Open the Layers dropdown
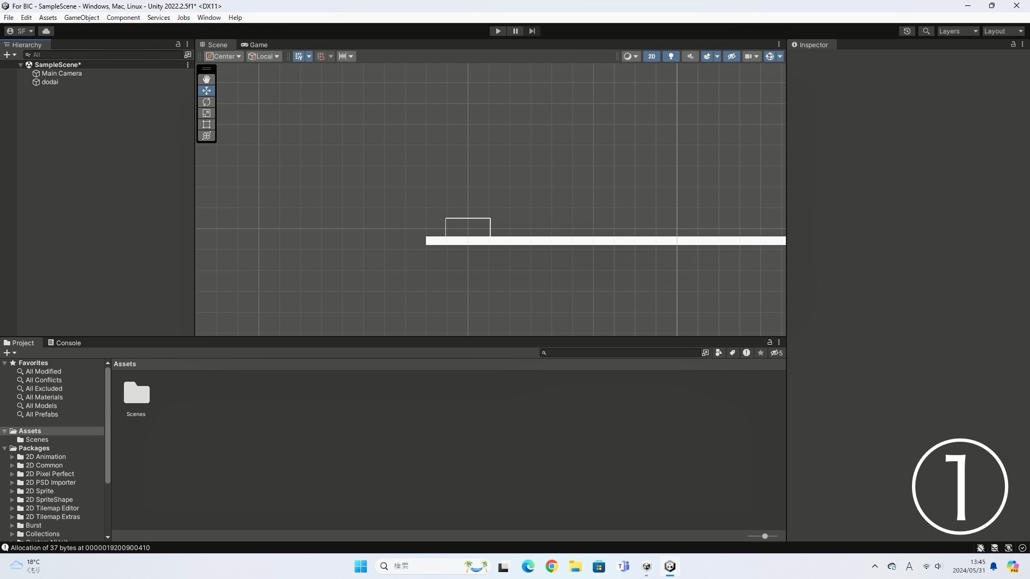This screenshot has height=579, width=1030. pyautogui.click(x=958, y=31)
